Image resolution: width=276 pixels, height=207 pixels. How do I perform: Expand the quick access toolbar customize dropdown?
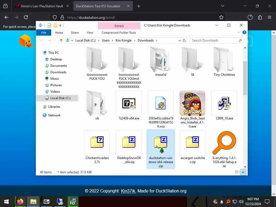60,26
